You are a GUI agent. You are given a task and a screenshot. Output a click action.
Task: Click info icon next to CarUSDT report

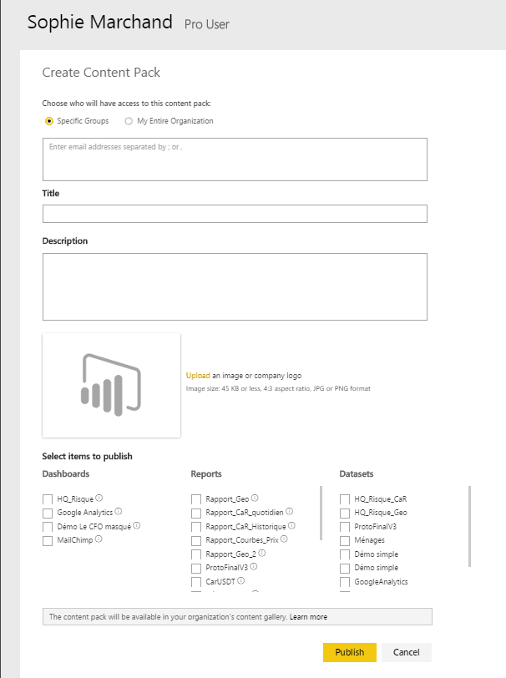coord(241,580)
